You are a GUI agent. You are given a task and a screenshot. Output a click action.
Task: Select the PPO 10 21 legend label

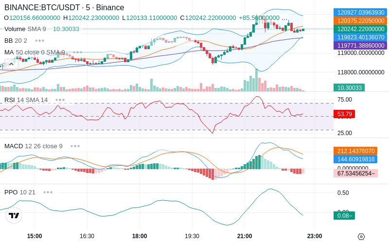pos(20,192)
